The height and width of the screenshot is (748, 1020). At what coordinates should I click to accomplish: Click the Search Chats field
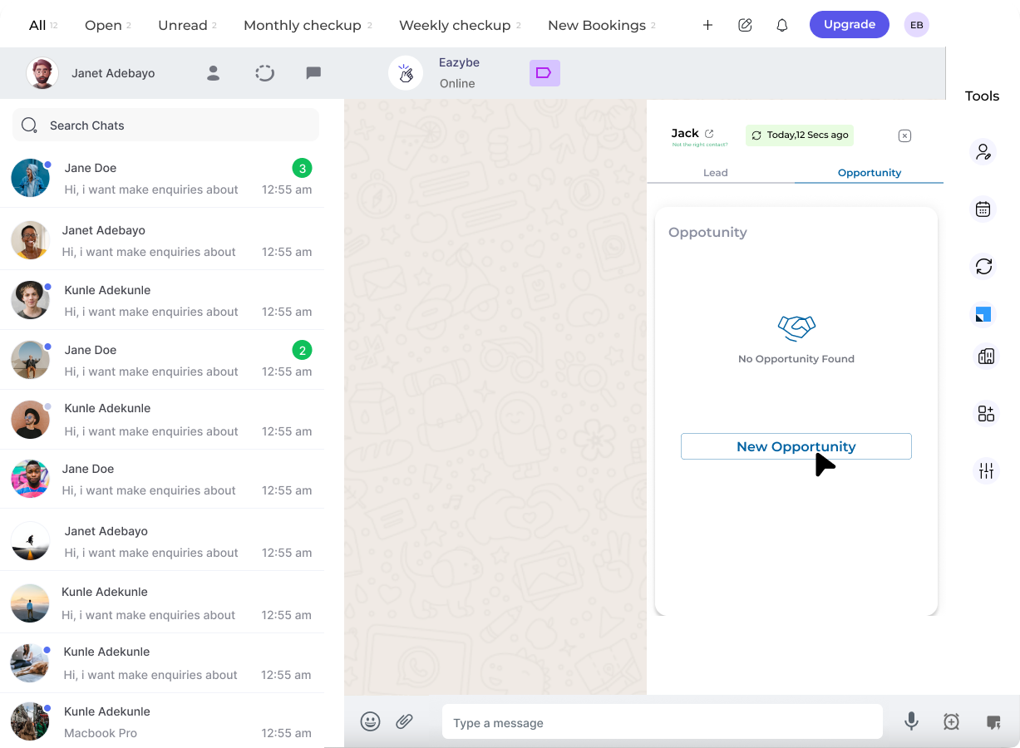click(x=165, y=125)
